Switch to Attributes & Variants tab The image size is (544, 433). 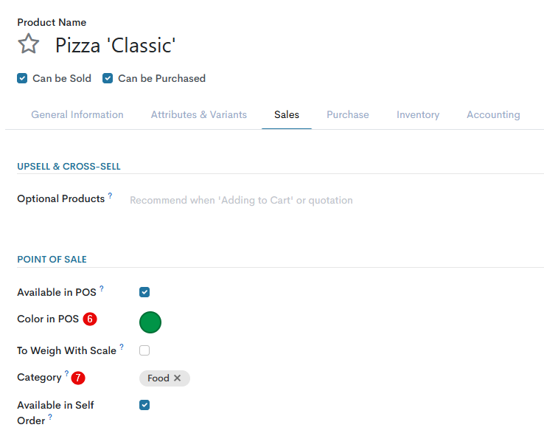(199, 115)
